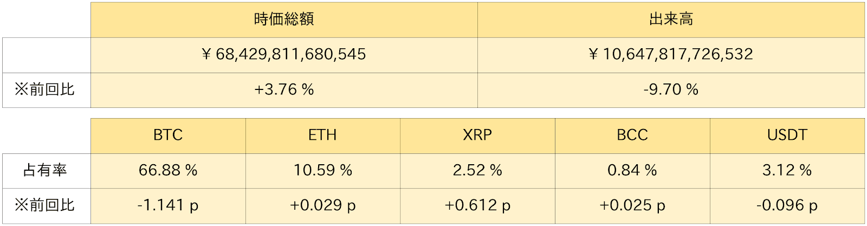Click the BTC change value -1.141 p
The height and width of the screenshot is (226, 867).
(168, 205)
